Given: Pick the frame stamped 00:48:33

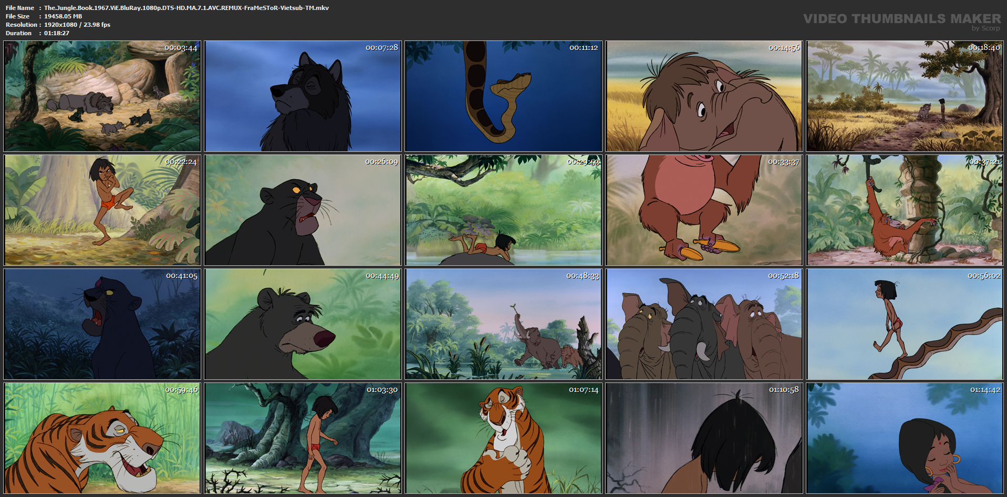Looking at the screenshot, I should [x=503, y=324].
